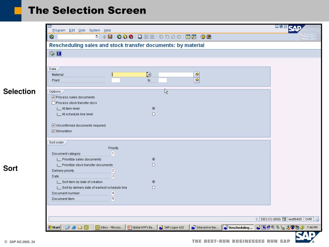Click the red Cancel icon
The width and height of the screenshot is (329, 247).
(131, 37)
